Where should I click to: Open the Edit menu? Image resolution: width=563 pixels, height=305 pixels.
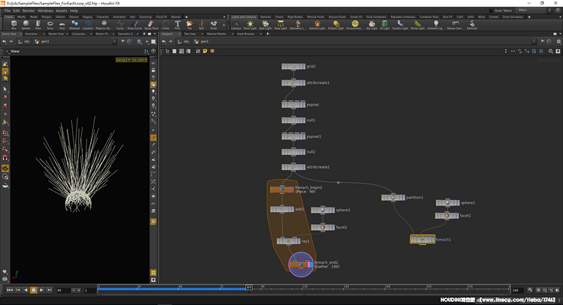pos(17,10)
